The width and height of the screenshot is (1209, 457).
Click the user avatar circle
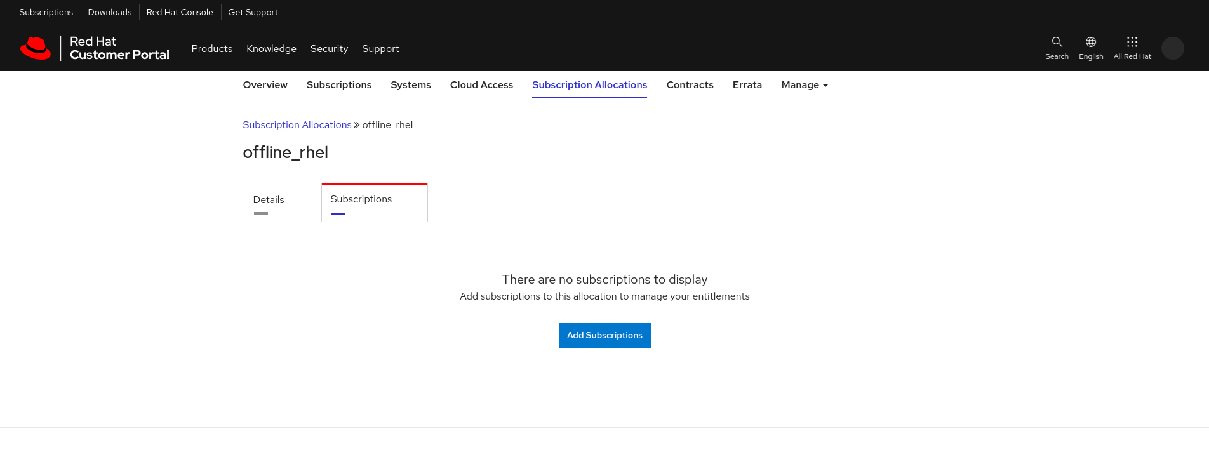pos(1172,48)
